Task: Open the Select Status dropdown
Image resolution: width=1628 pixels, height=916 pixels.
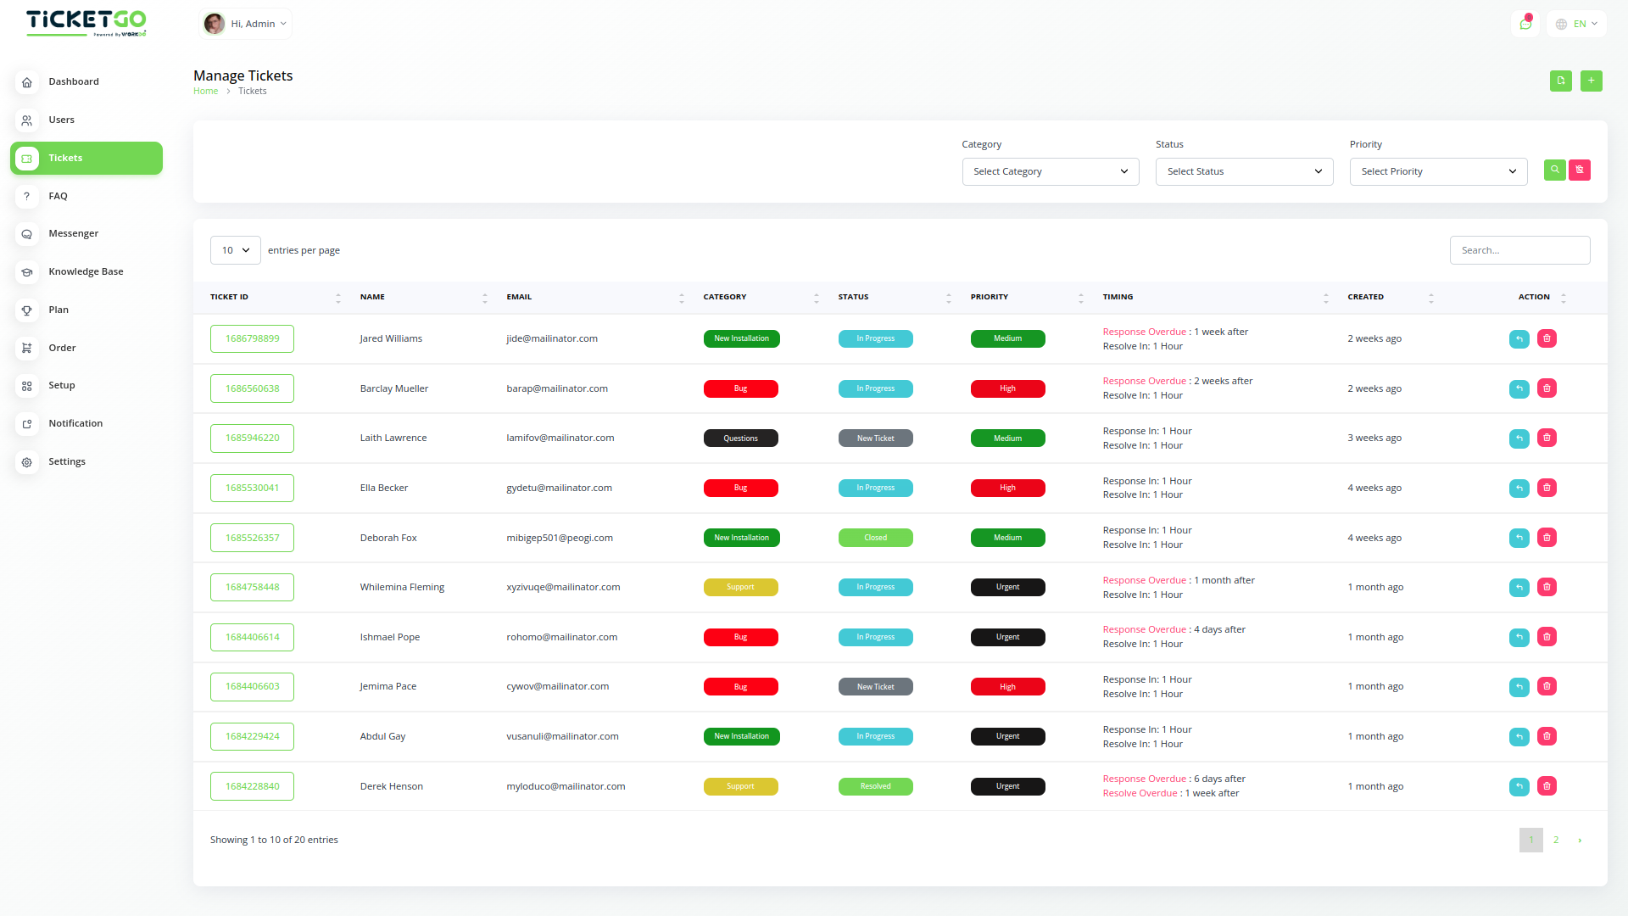Action: [1244, 172]
